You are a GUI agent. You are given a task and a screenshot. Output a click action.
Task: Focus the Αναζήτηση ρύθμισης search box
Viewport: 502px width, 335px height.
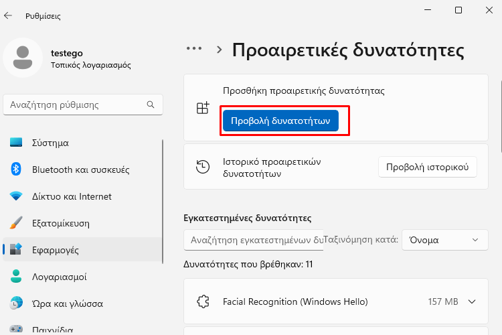click(83, 105)
